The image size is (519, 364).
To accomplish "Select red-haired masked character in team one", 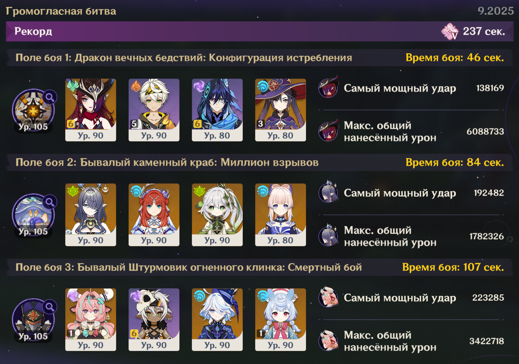I will (x=91, y=110).
